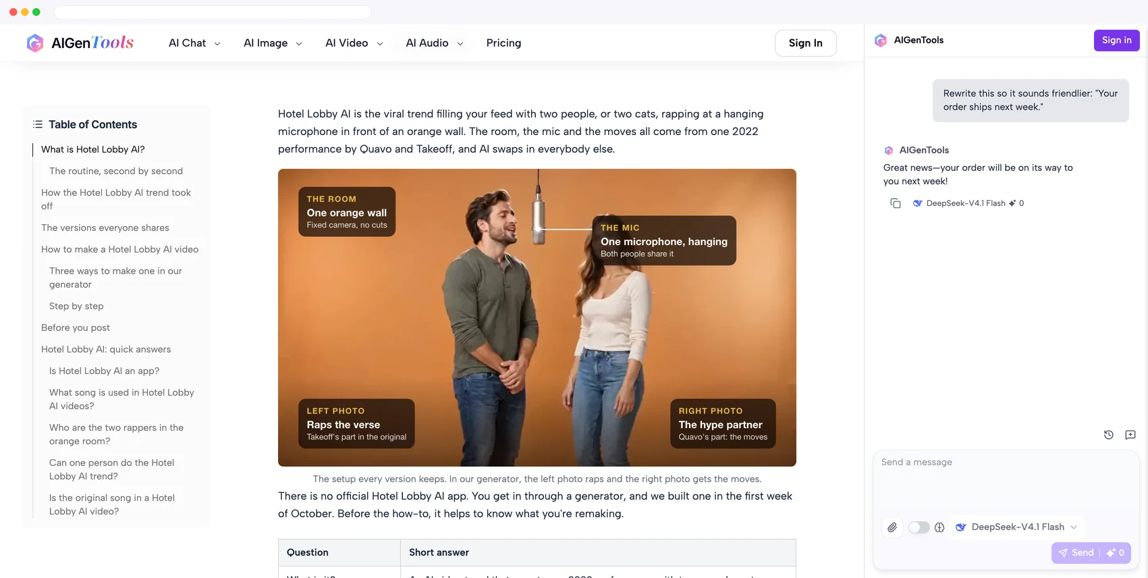Attach a file using the paperclip icon
Screen dimensions: 1148x578
(x=892, y=527)
